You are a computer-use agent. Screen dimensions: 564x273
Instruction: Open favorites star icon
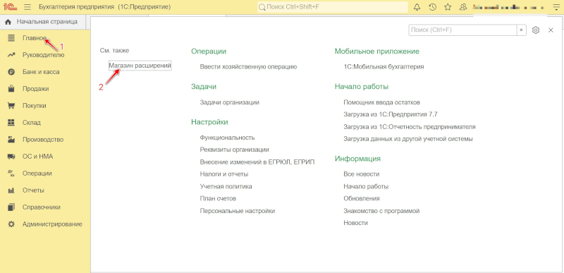[x=448, y=7]
